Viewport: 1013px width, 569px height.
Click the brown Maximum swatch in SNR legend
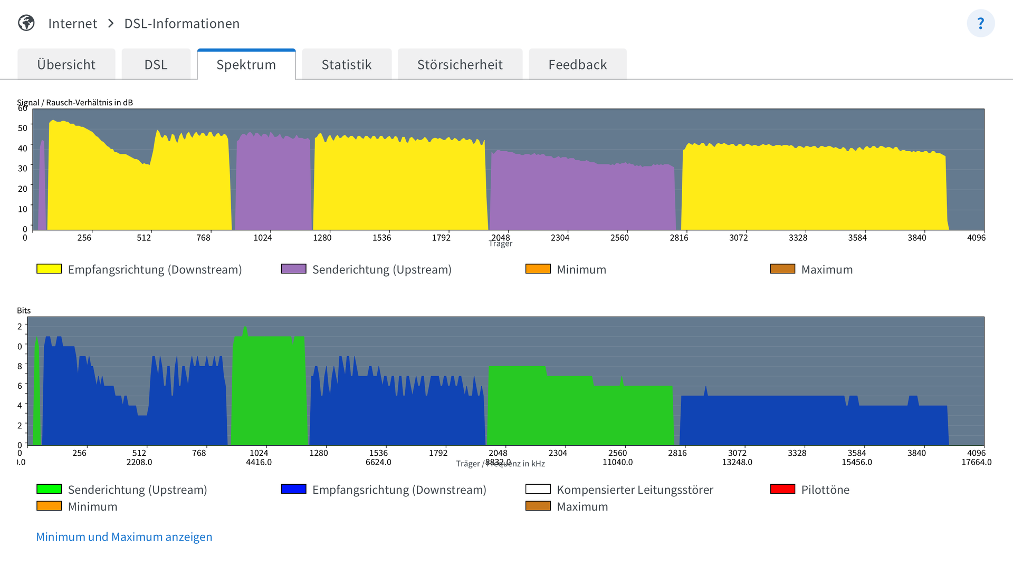[782, 269]
